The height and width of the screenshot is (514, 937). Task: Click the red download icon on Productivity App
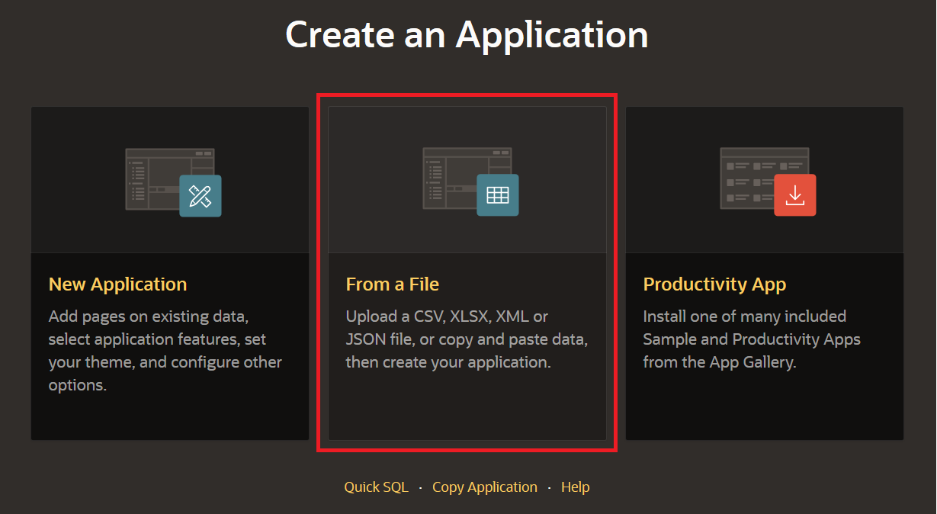(794, 195)
